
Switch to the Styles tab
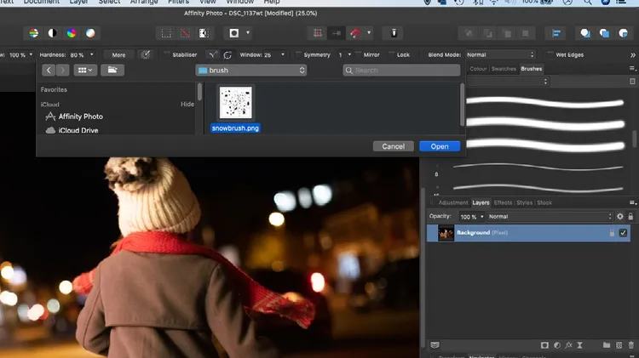click(x=525, y=202)
